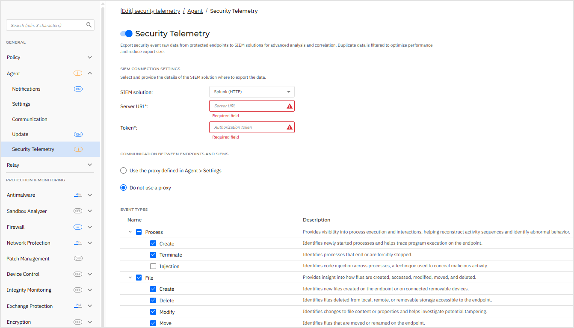Screen dimensions: 574x328
Task: Click the Agent breadcrumb link
Action: [195, 11]
